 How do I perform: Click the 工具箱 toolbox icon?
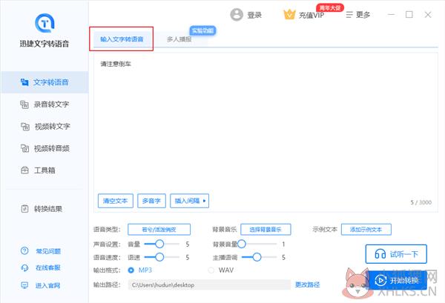point(24,170)
